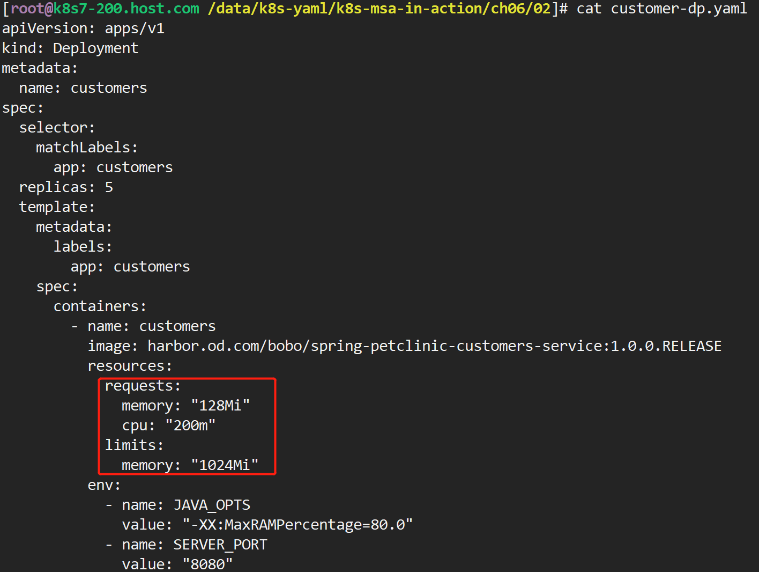Click 'app: customers' under labels

(x=130, y=267)
